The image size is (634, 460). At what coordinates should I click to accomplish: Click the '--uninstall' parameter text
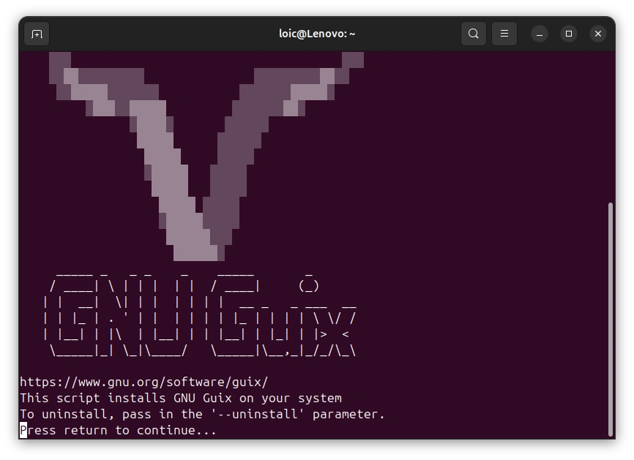coord(258,415)
